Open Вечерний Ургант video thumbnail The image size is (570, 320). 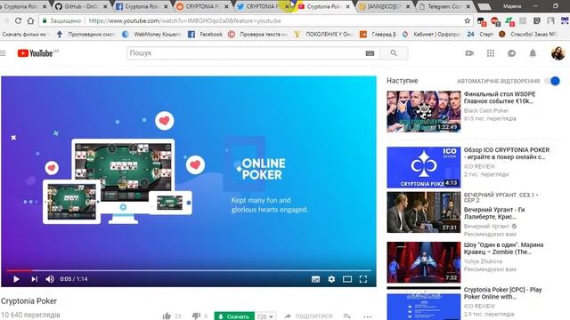click(x=424, y=212)
